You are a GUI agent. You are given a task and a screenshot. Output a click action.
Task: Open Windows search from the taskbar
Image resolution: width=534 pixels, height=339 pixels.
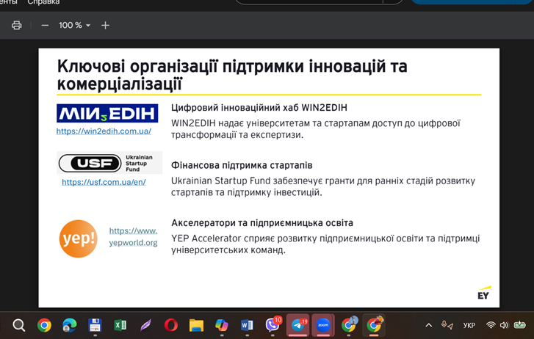click(19, 325)
